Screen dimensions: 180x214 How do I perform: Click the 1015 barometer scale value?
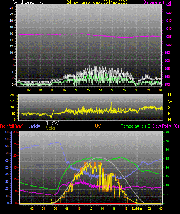(168, 20)
